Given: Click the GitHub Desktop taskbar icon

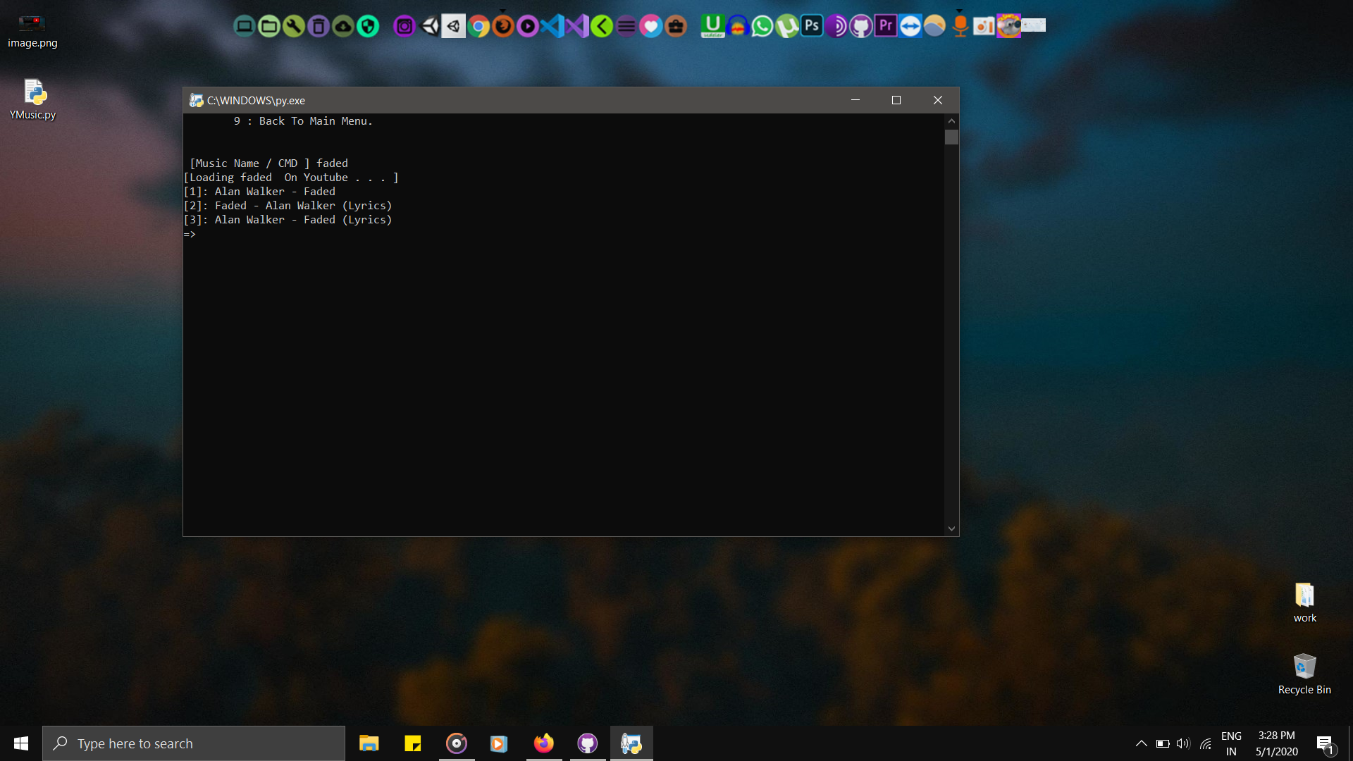Looking at the screenshot, I should 587,743.
